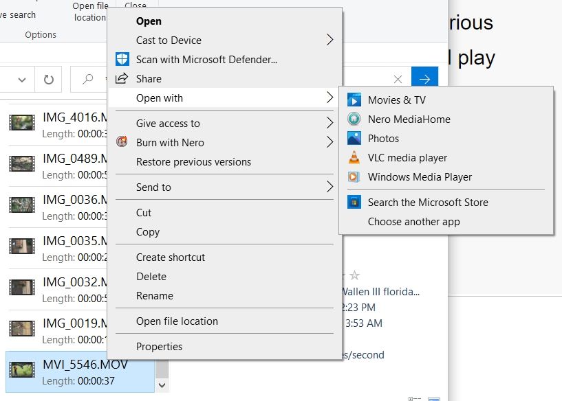Image resolution: width=562 pixels, height=401 pixels.
Task: Click the Photos app icon
Action: (354, 139)
